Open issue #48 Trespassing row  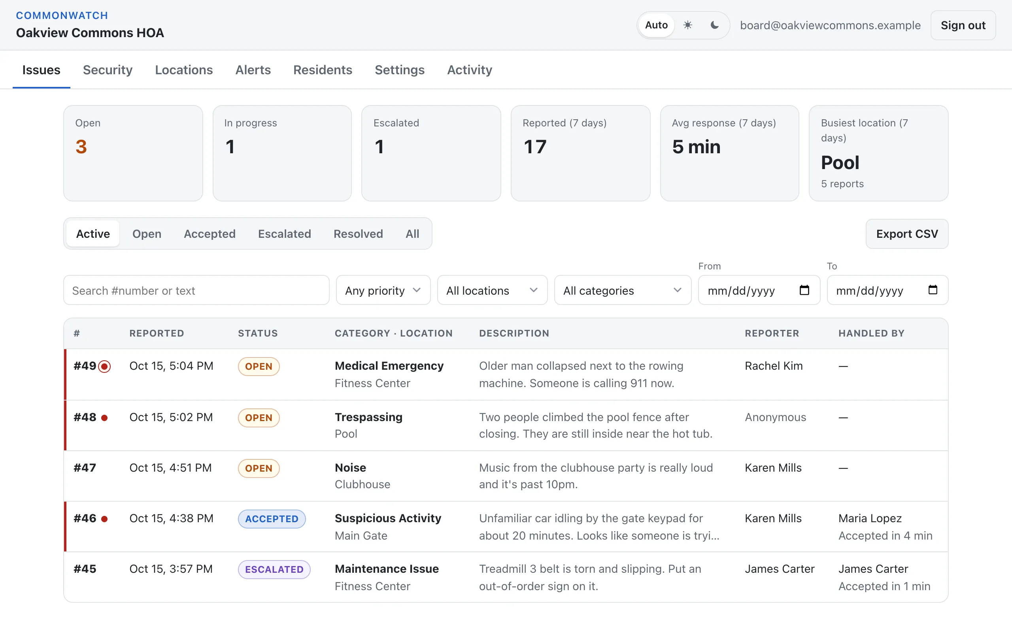506,425
